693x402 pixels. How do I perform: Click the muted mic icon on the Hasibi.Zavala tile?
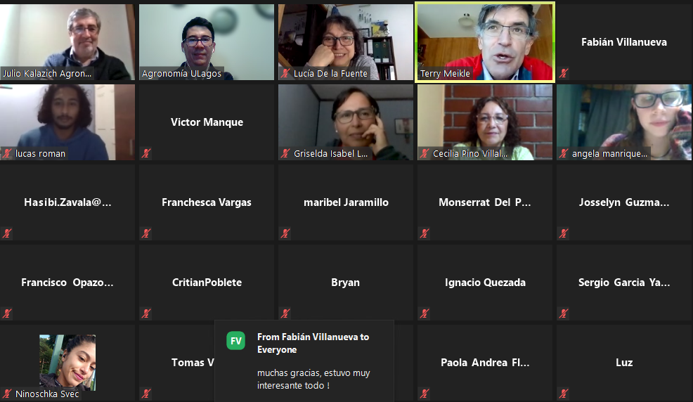(x=8, y=233)
